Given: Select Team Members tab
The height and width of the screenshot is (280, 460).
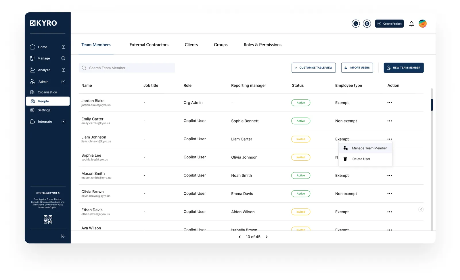Looking at the screenshot, I should pyautogui.click(x=96, y=45).
